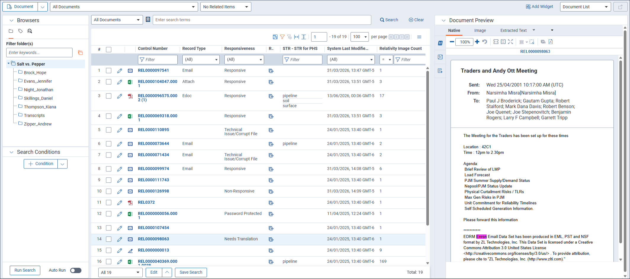
Task: Open the Record Type (All) filter dropdown
Action: coord(201,59)
